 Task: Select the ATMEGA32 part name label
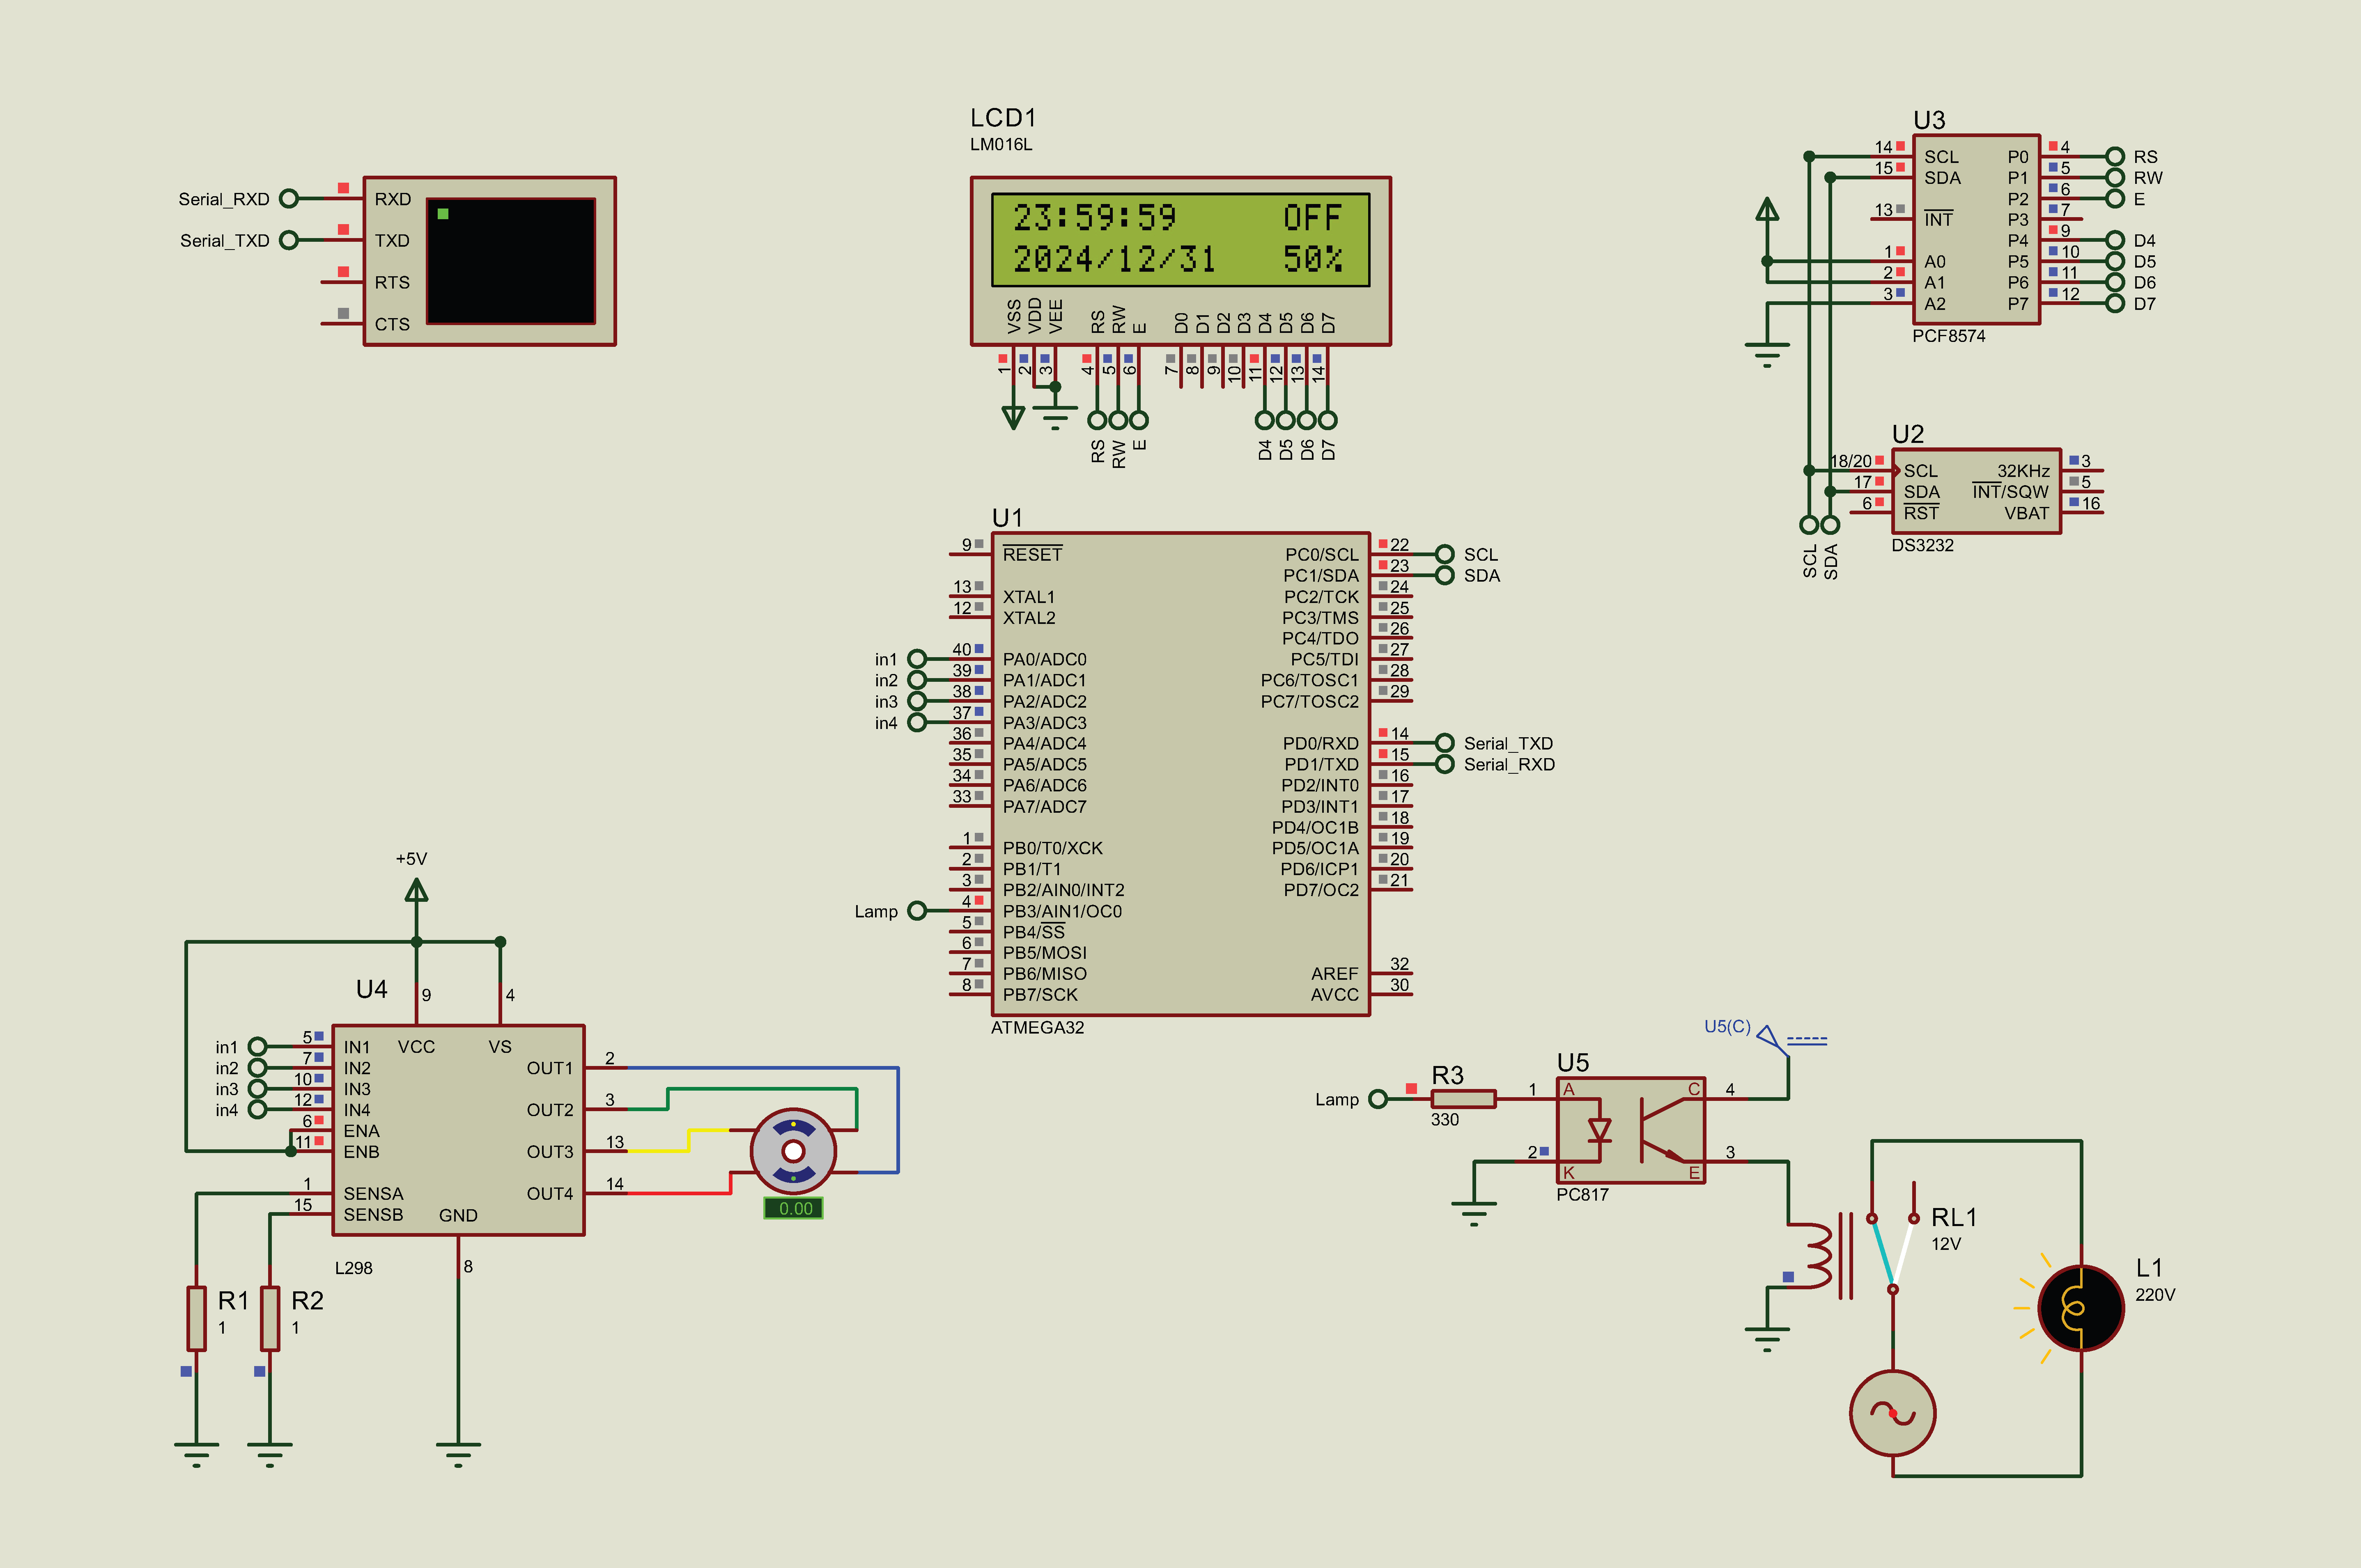(1038, 1027)
